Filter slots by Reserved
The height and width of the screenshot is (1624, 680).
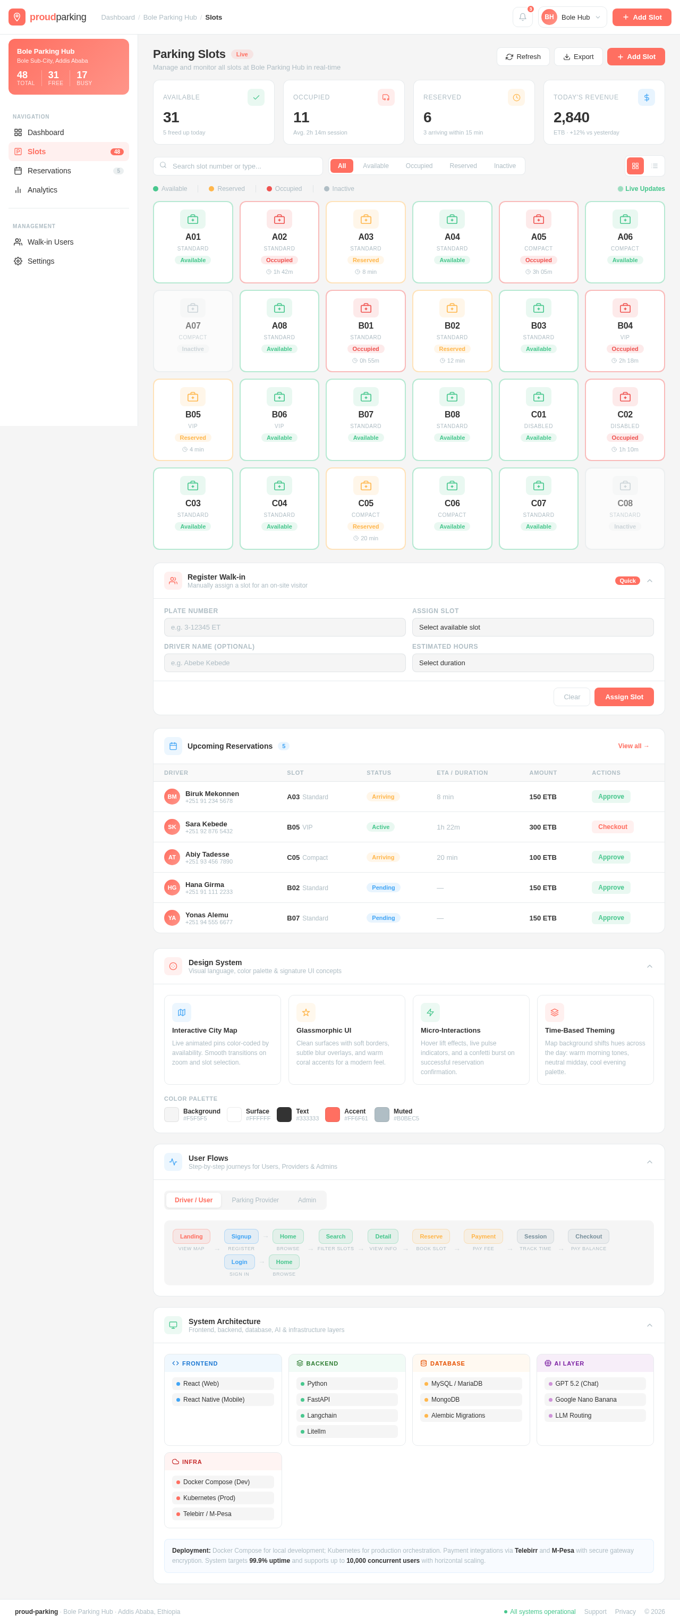click(x=463, y=166)
